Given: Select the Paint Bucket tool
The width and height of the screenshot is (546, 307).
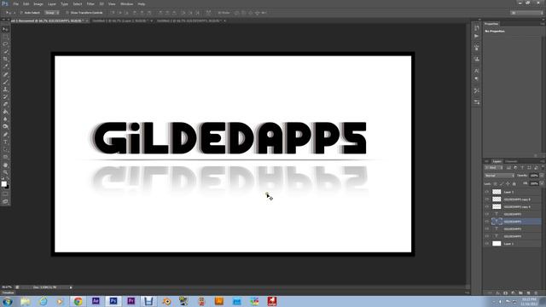Looking at the screenshot, I should [5, 112].
